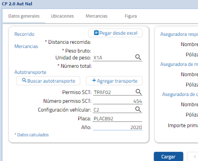Click the Año field showing 2020
The width and height of the screenshot is (198, 161).
(118, 127)
